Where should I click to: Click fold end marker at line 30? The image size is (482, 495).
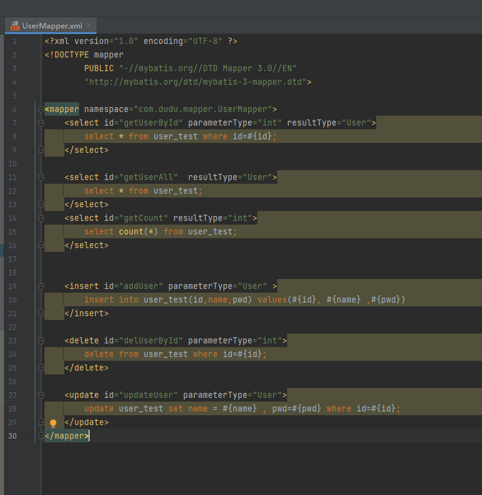point(41,436)
